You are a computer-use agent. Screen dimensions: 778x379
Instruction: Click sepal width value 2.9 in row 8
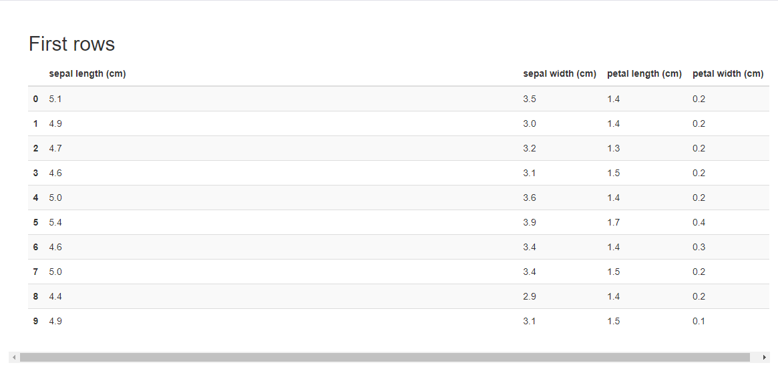tap(530, 296)
